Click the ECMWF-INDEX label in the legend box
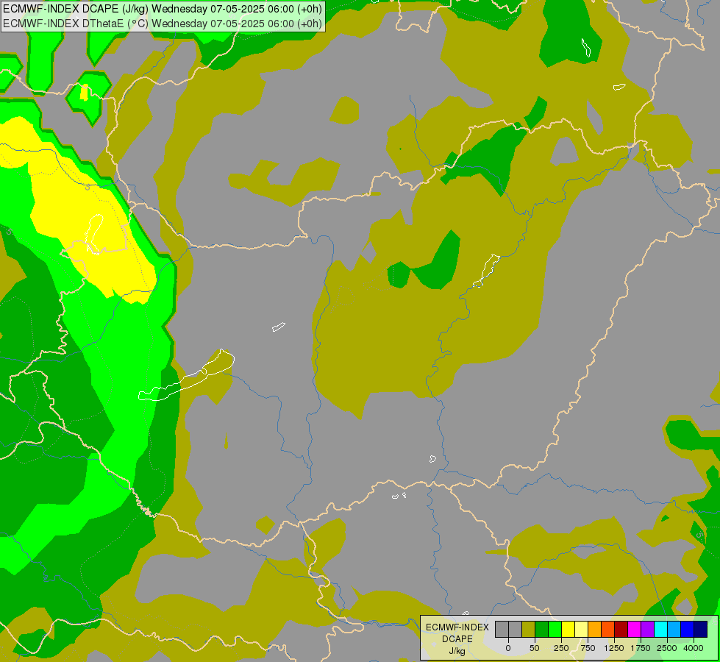 (x=457, y=627)
